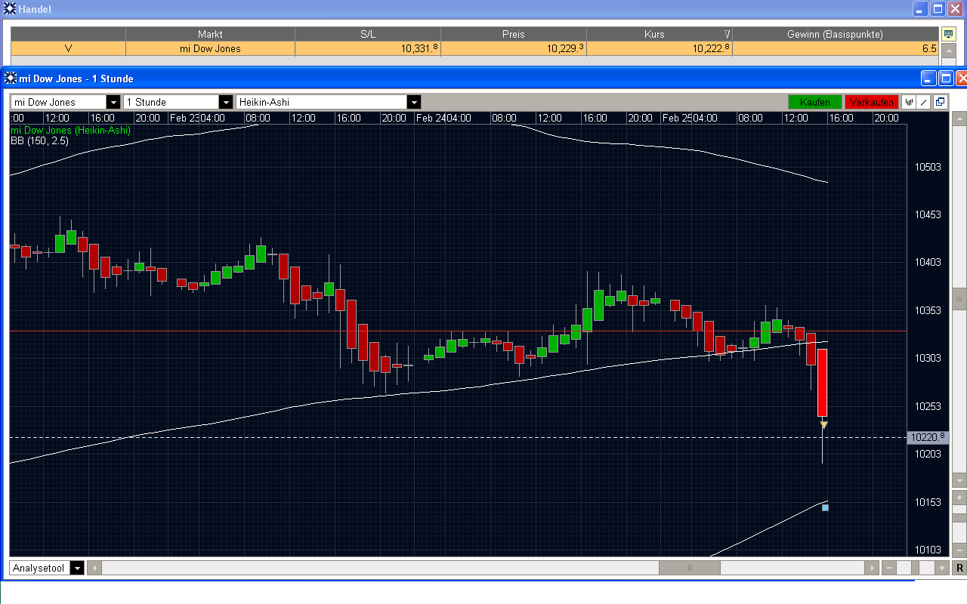This screenshot has width=967, height=604.
Task: Click the Handel table options icon
Action: [x=949, y=34]
